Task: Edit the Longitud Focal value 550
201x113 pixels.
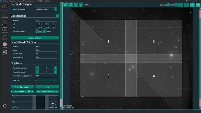Action: pyautogui.click(x=46, y=57)
